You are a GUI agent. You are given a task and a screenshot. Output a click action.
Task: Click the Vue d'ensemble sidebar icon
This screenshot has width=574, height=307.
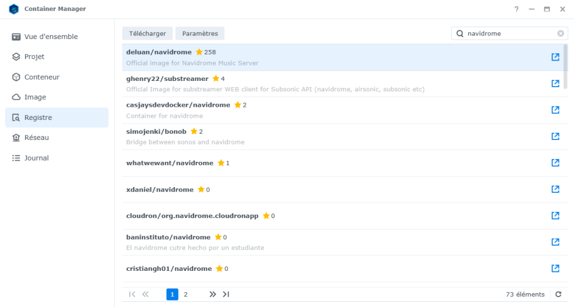click(16, 37)
